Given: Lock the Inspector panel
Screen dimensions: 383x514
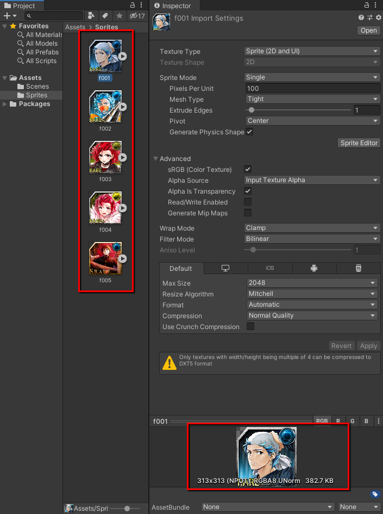Looking at the screenshot, I should 367,5.
